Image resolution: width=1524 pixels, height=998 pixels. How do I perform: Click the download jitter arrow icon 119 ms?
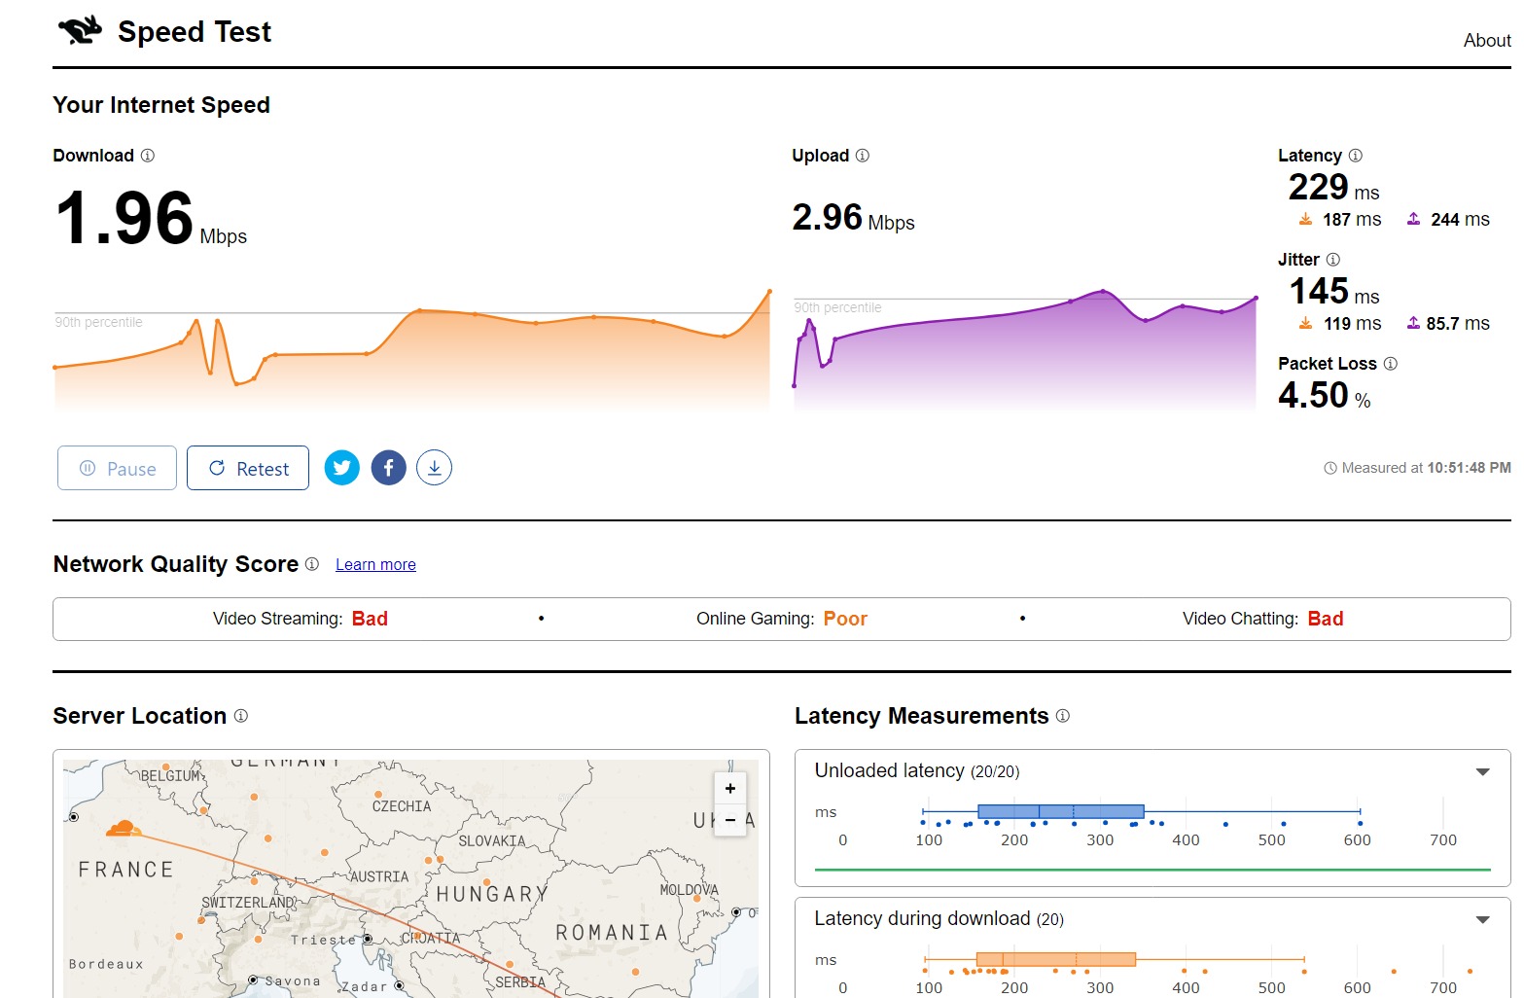click(1305, 324)
